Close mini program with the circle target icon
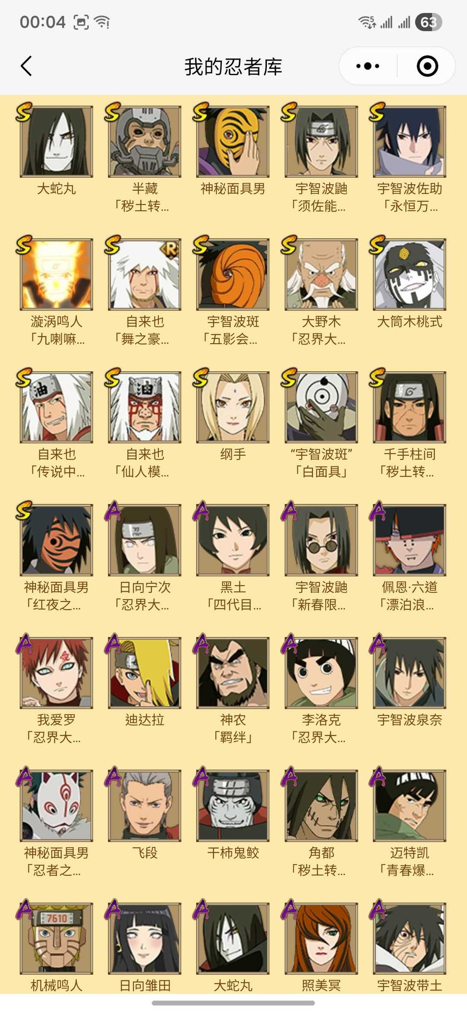 point(427,66)
